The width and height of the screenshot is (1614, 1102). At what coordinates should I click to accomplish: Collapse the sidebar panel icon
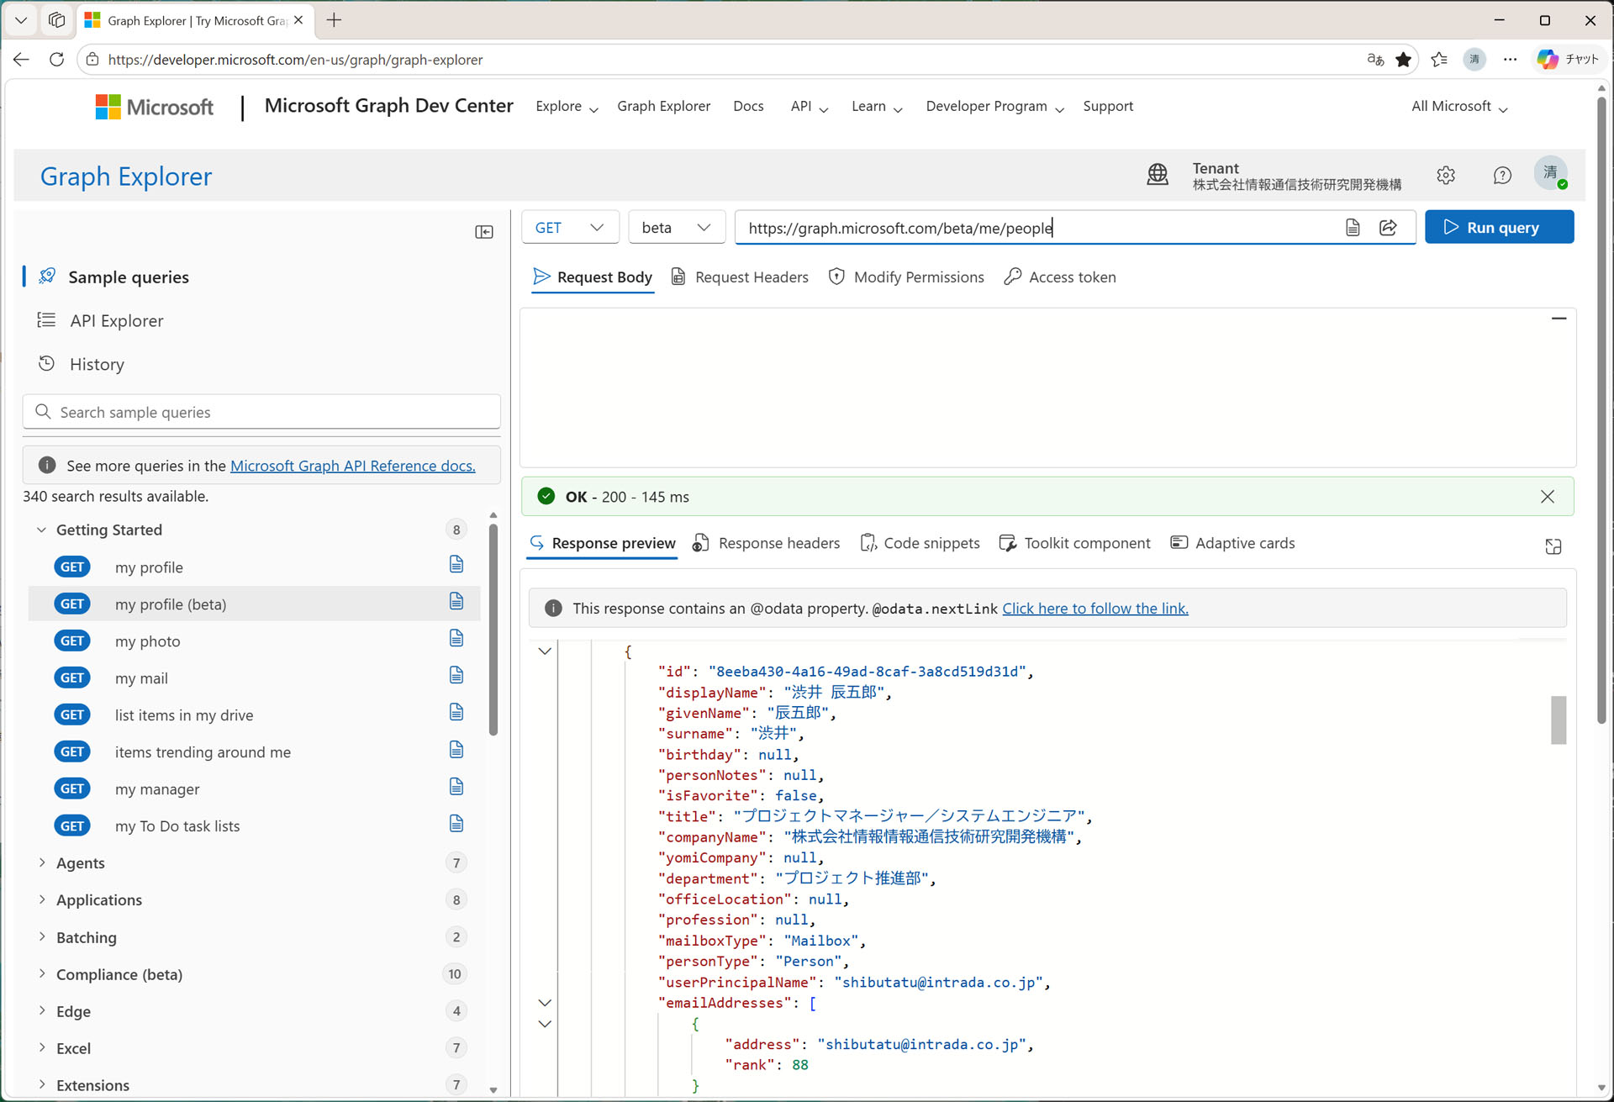484,232
